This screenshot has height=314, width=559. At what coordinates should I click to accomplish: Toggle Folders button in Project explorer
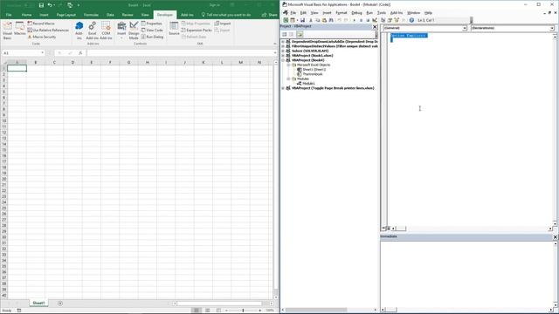click(x=300, y=35)
